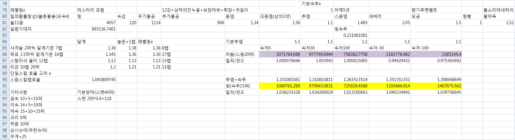This screenshot has height=140, width=515.
Task: Click the 스탯 295*0.4=118 cell
Action: [96, 99]
